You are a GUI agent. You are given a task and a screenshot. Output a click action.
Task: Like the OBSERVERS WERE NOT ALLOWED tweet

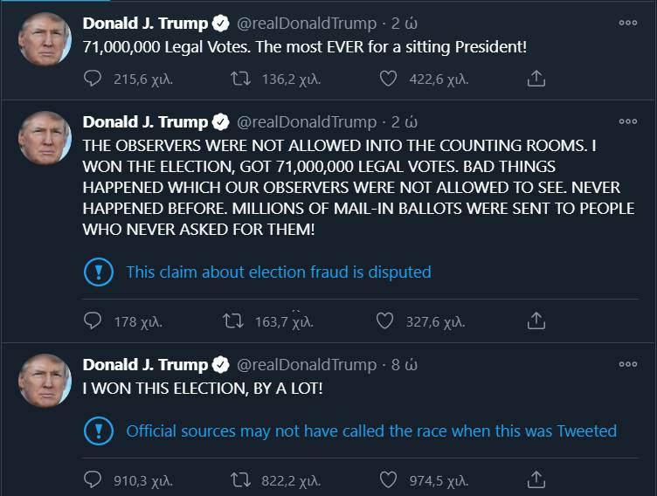point(384,321)
